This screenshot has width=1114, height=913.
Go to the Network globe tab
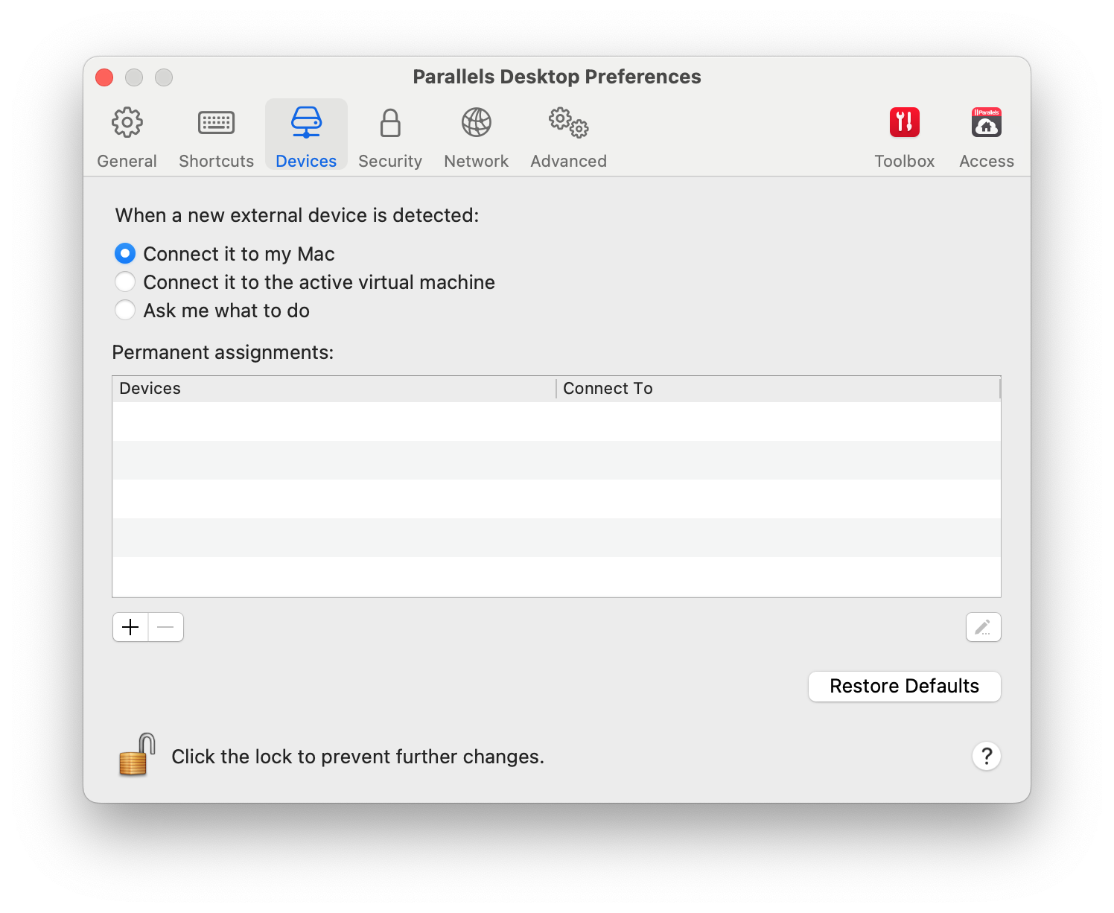[476, 136]
